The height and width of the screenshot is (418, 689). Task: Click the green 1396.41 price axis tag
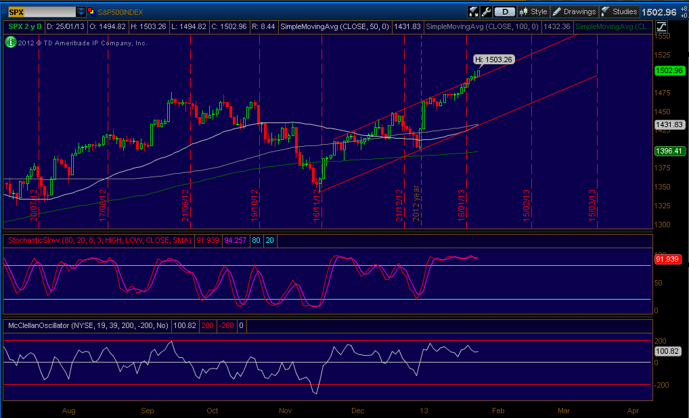[x=669, y=151]
